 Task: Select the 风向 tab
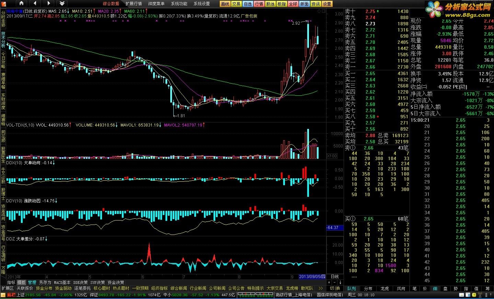click(401, 289)
